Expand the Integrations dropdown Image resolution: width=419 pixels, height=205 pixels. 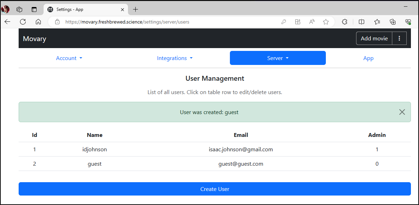(175, 58)
